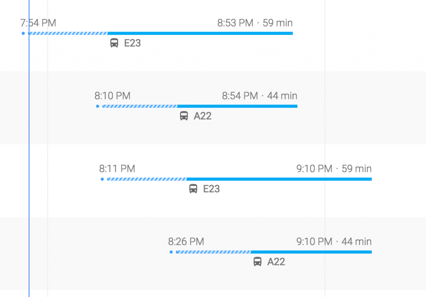This screenshot has height=297, width=426.
Task: Click the bus icon beside A22 on the 8:26 PM trip
Action: [258, 262]
